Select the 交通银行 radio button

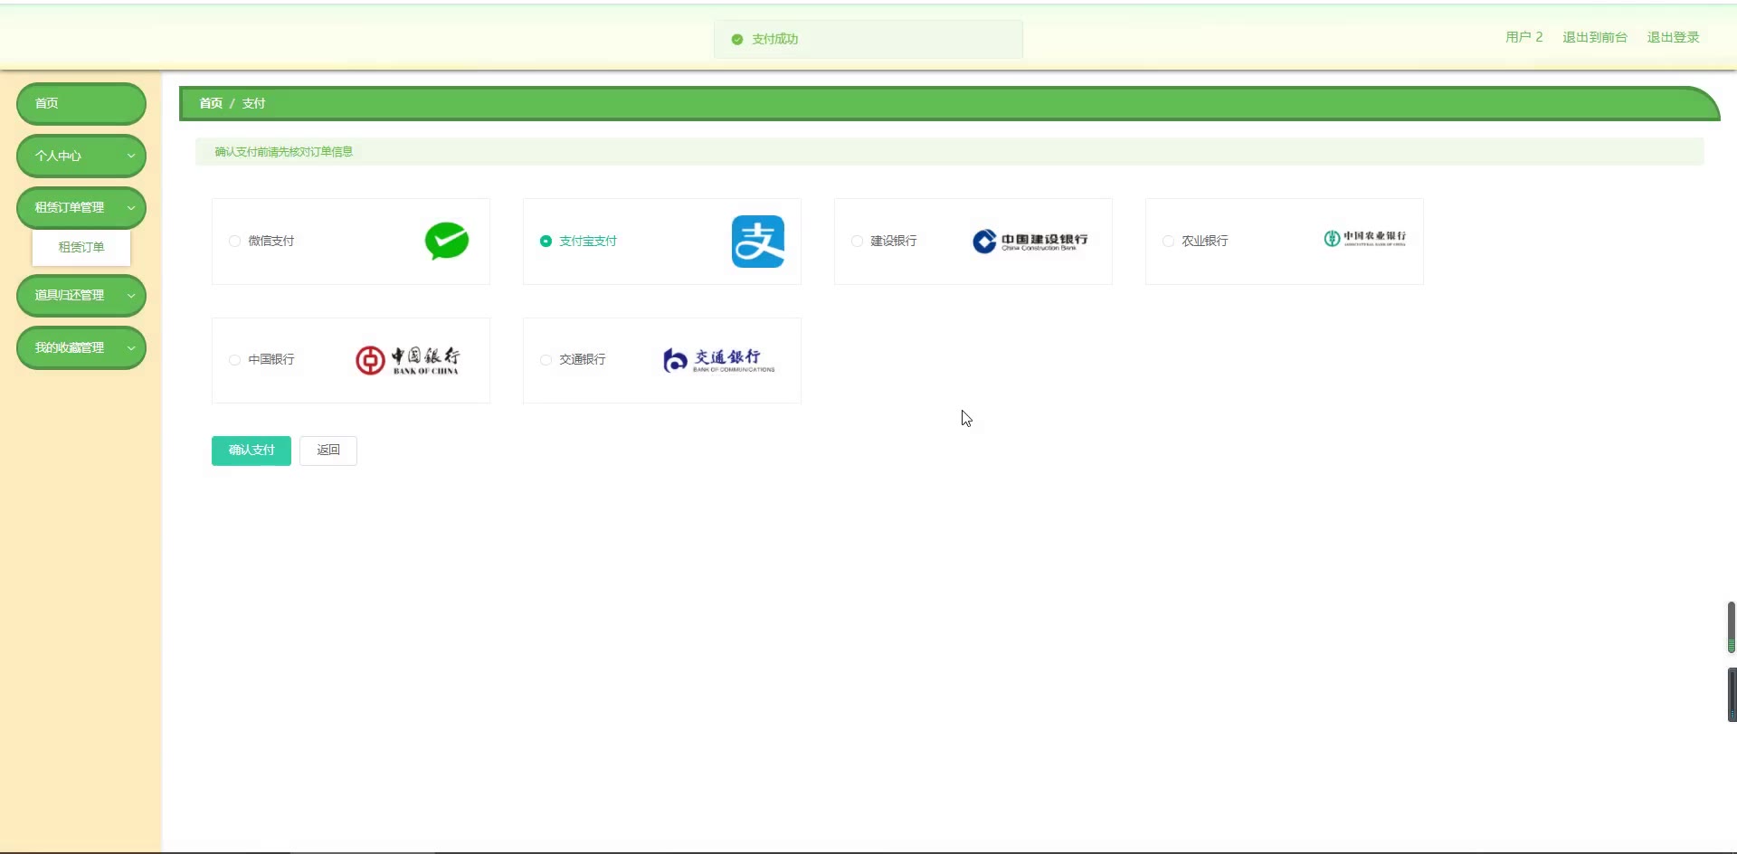coord(546,360)
